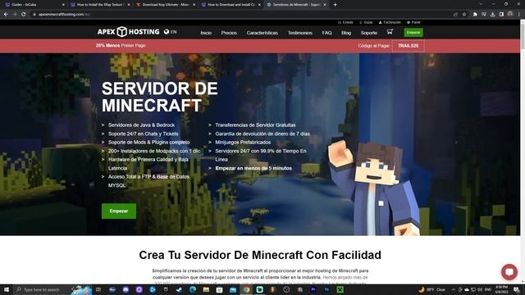Open the Chrome profile avatar

(x=510, y=14)
